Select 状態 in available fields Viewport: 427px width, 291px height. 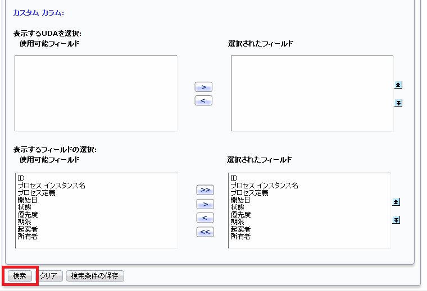point(25,207)
